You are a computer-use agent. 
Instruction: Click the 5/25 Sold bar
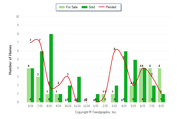(x=135, y=81)
